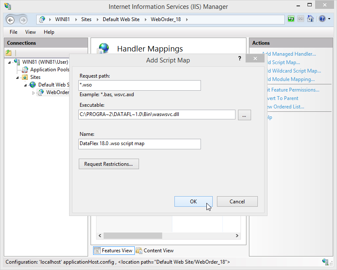
Task: Click the Stop icon in toolbar
Action: pos(300,19)
